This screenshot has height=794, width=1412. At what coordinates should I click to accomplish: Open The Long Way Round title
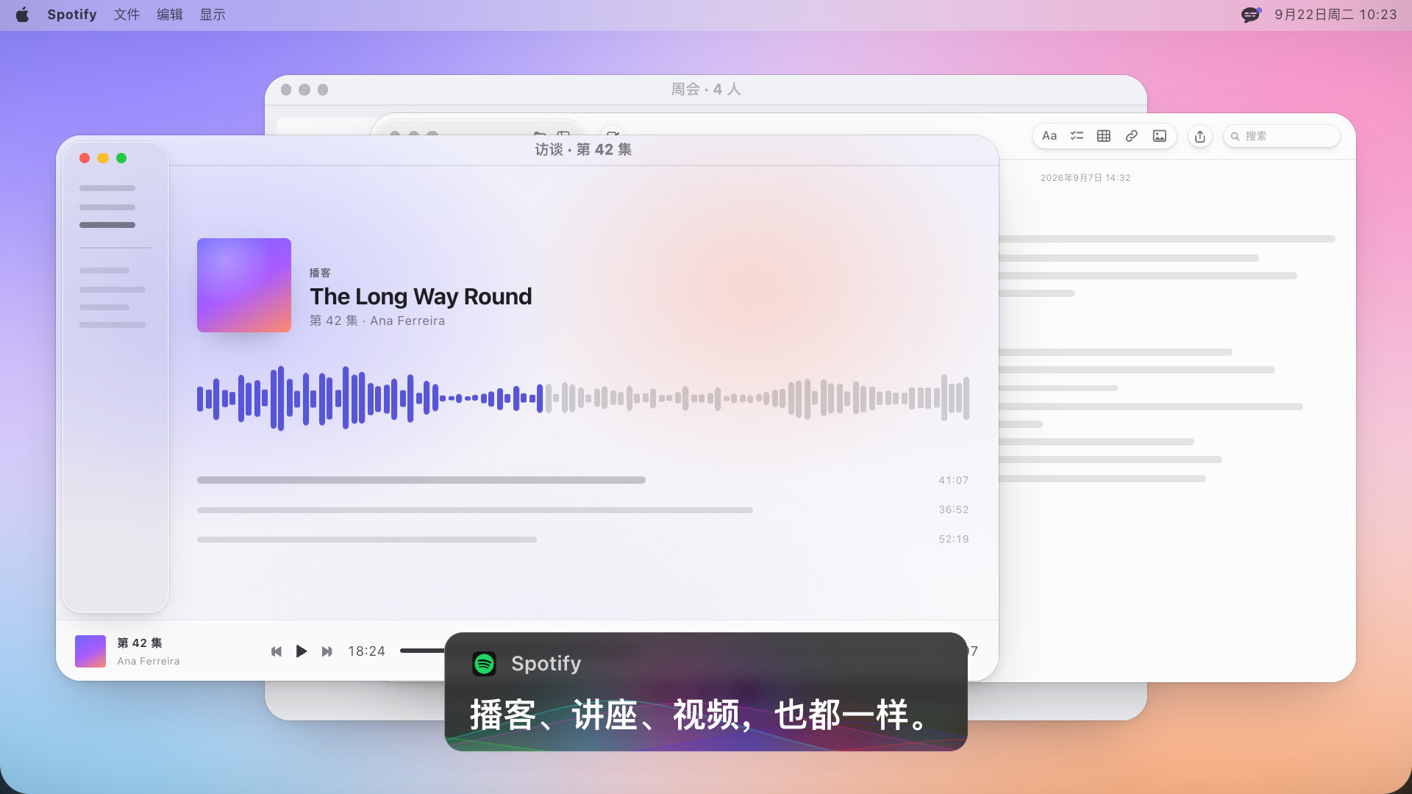(x=421, y=296)
